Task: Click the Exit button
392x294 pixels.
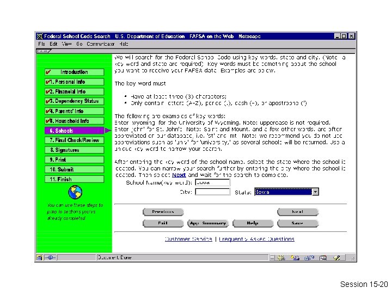Action: 163,223
